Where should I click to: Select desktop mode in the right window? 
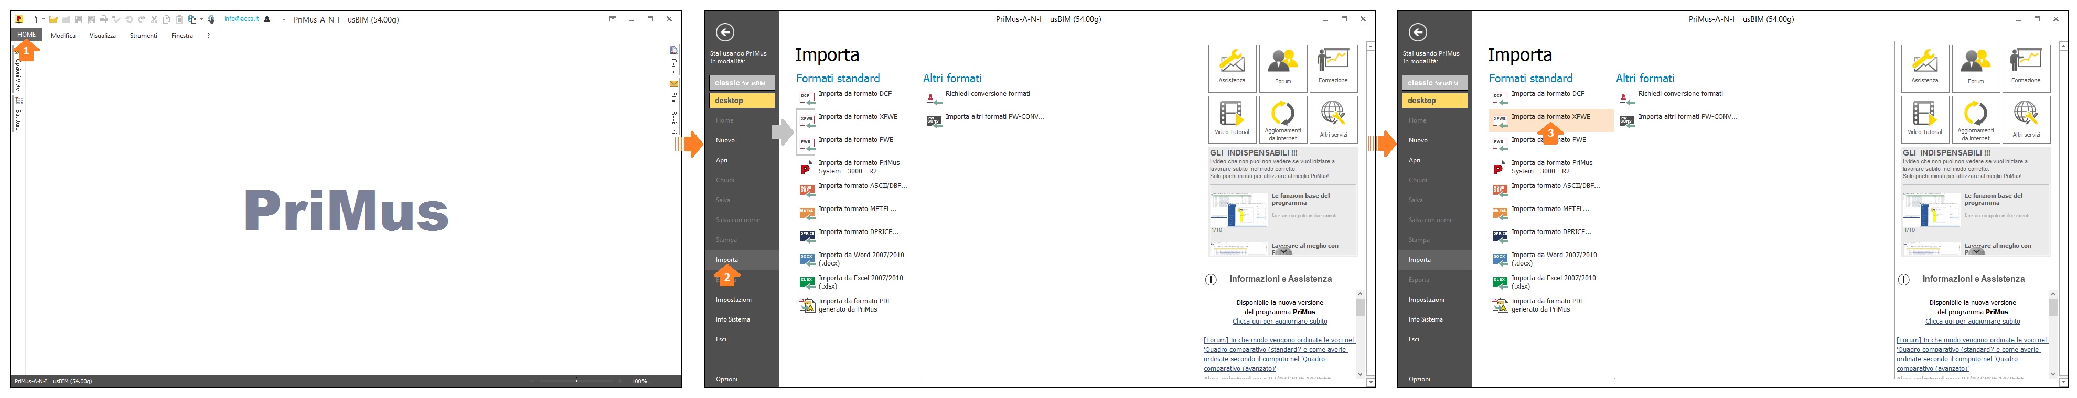point(1434,101)
